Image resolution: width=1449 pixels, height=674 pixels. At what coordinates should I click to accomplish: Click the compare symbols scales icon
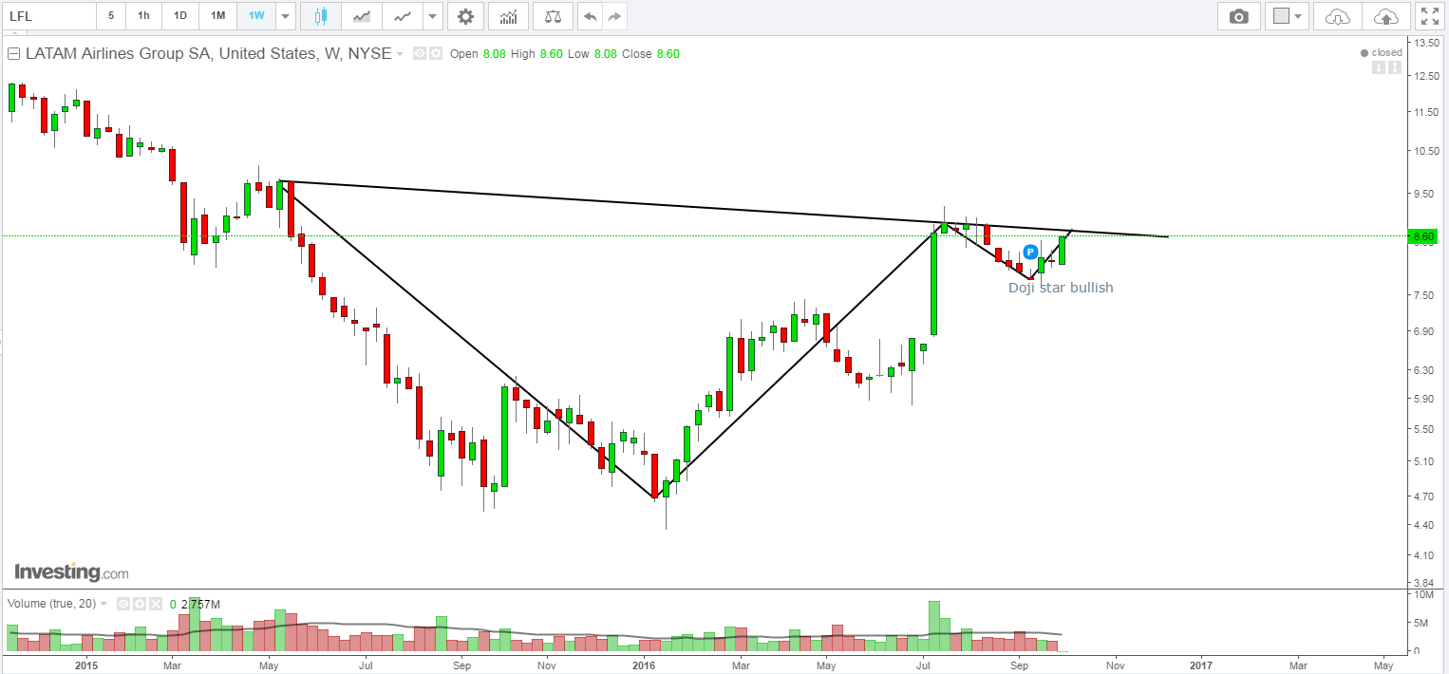point(554,16)
